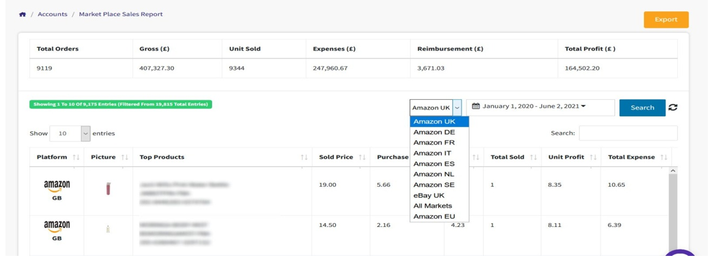Sort by Total Sold column arrows
The image size is (715, 269).
(534, 157)
